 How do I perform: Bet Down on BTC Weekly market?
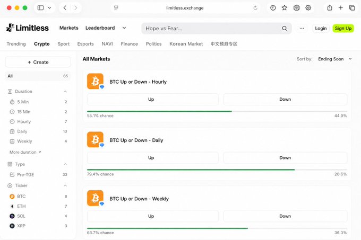tap(285, 216)
